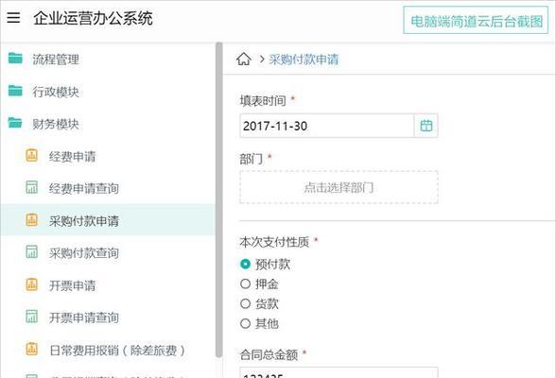Image resolution: width=556 pixels, height=378 pixels.
Task: Click the 点击选择部门 selection box
Action: [x=339, y=187]
